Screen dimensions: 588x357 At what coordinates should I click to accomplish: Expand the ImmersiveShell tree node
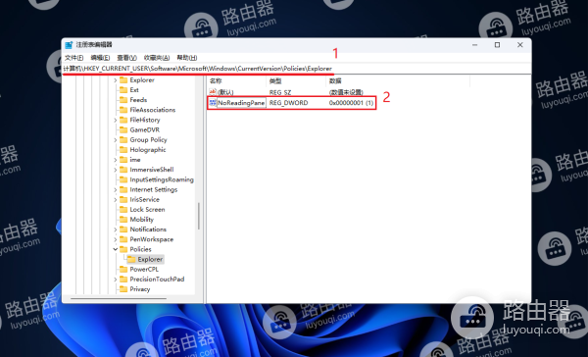tap(115, 170)
